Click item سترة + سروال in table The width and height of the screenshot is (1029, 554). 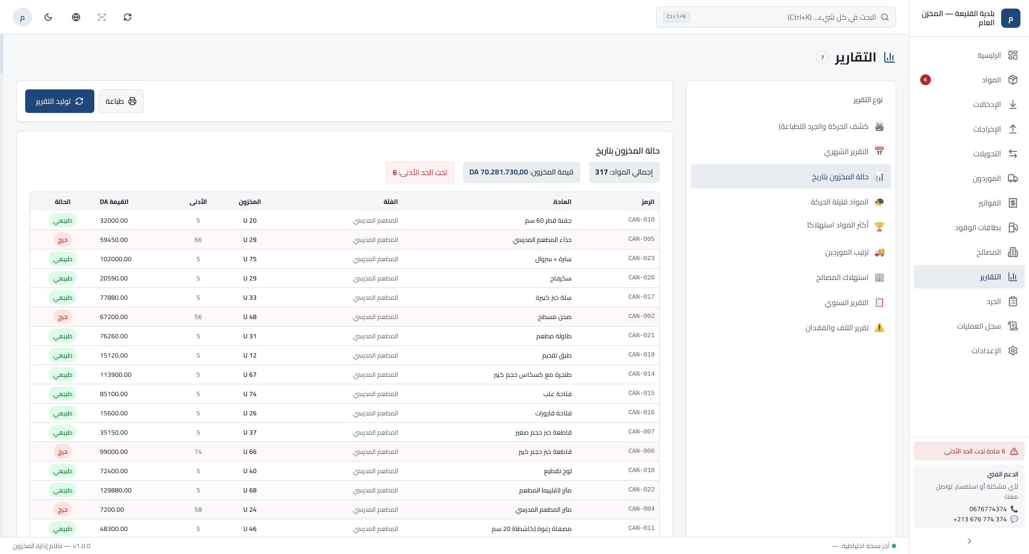click(554, 259)
